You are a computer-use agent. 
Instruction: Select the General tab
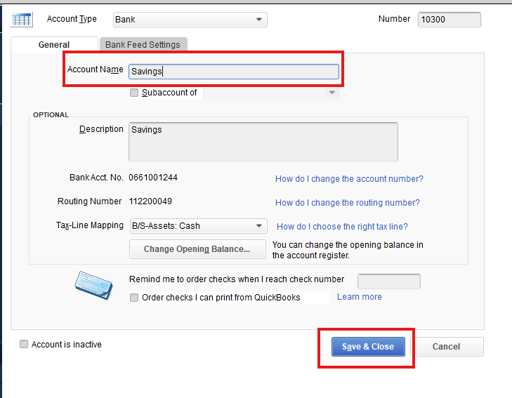[x=54, y=45]
